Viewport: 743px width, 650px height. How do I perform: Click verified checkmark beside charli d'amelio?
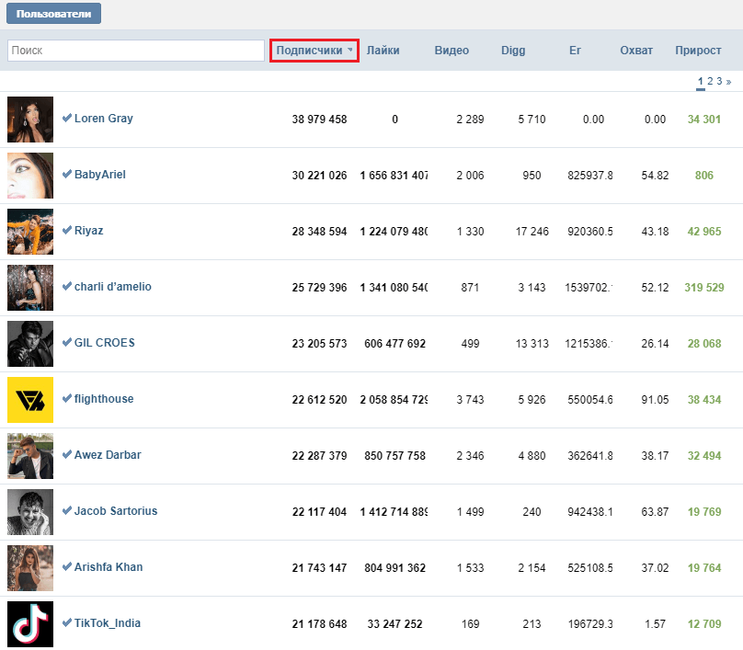click(x=67, y=286)
